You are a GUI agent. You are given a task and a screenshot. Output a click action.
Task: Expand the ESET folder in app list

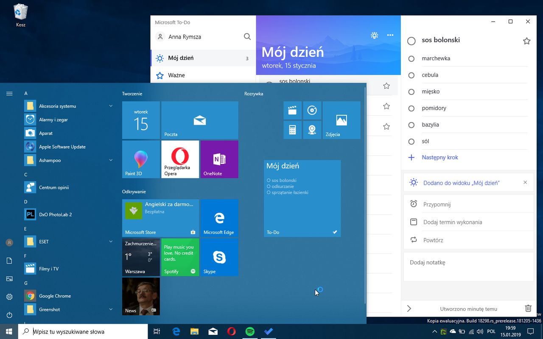pyautogui.click(x=111, y=242)
